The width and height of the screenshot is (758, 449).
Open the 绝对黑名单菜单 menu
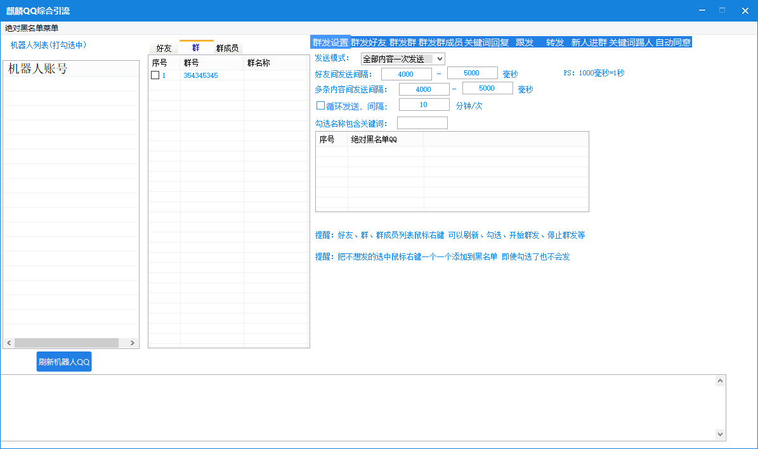(x=32, y=28)
